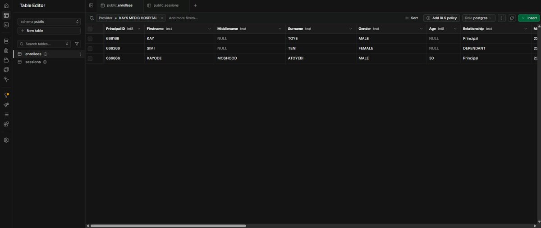Screen dimensions: 541x228
Task: Open Middlename column header dropdown arrow
Action: pos(280,29)
